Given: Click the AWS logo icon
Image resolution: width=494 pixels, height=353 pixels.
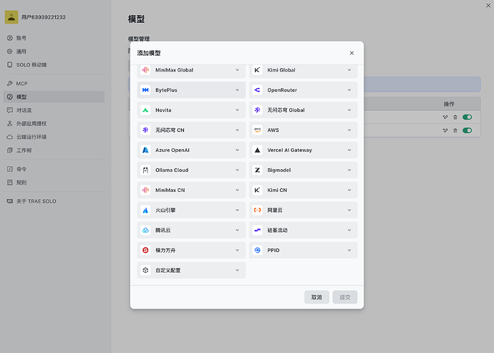Looking at the screenshot, I should coord(258,130).
